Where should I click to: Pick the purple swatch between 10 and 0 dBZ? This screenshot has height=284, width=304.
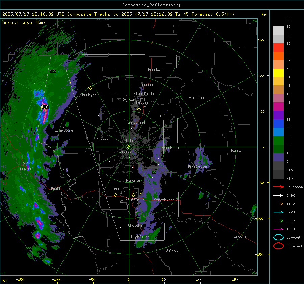(278, 157)
